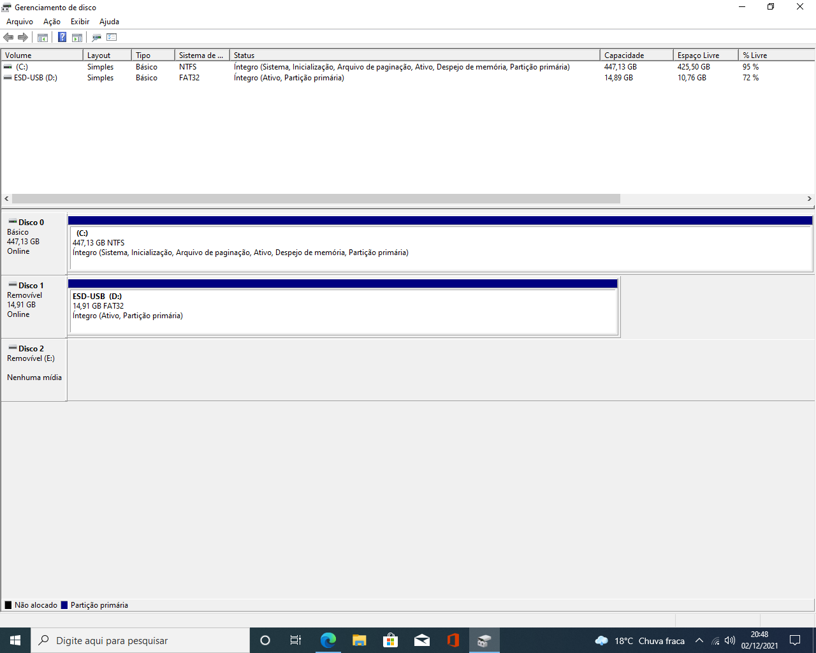Select the Disco 2 Removível (E:) label panel
The image size is (816, 653).
click(34, 370)
